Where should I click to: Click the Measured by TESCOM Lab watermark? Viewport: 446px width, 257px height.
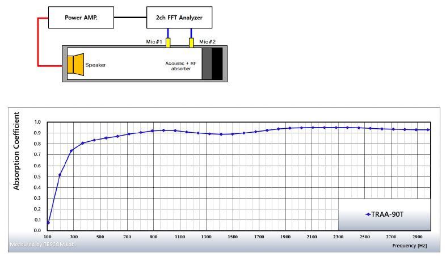[43, 245]
